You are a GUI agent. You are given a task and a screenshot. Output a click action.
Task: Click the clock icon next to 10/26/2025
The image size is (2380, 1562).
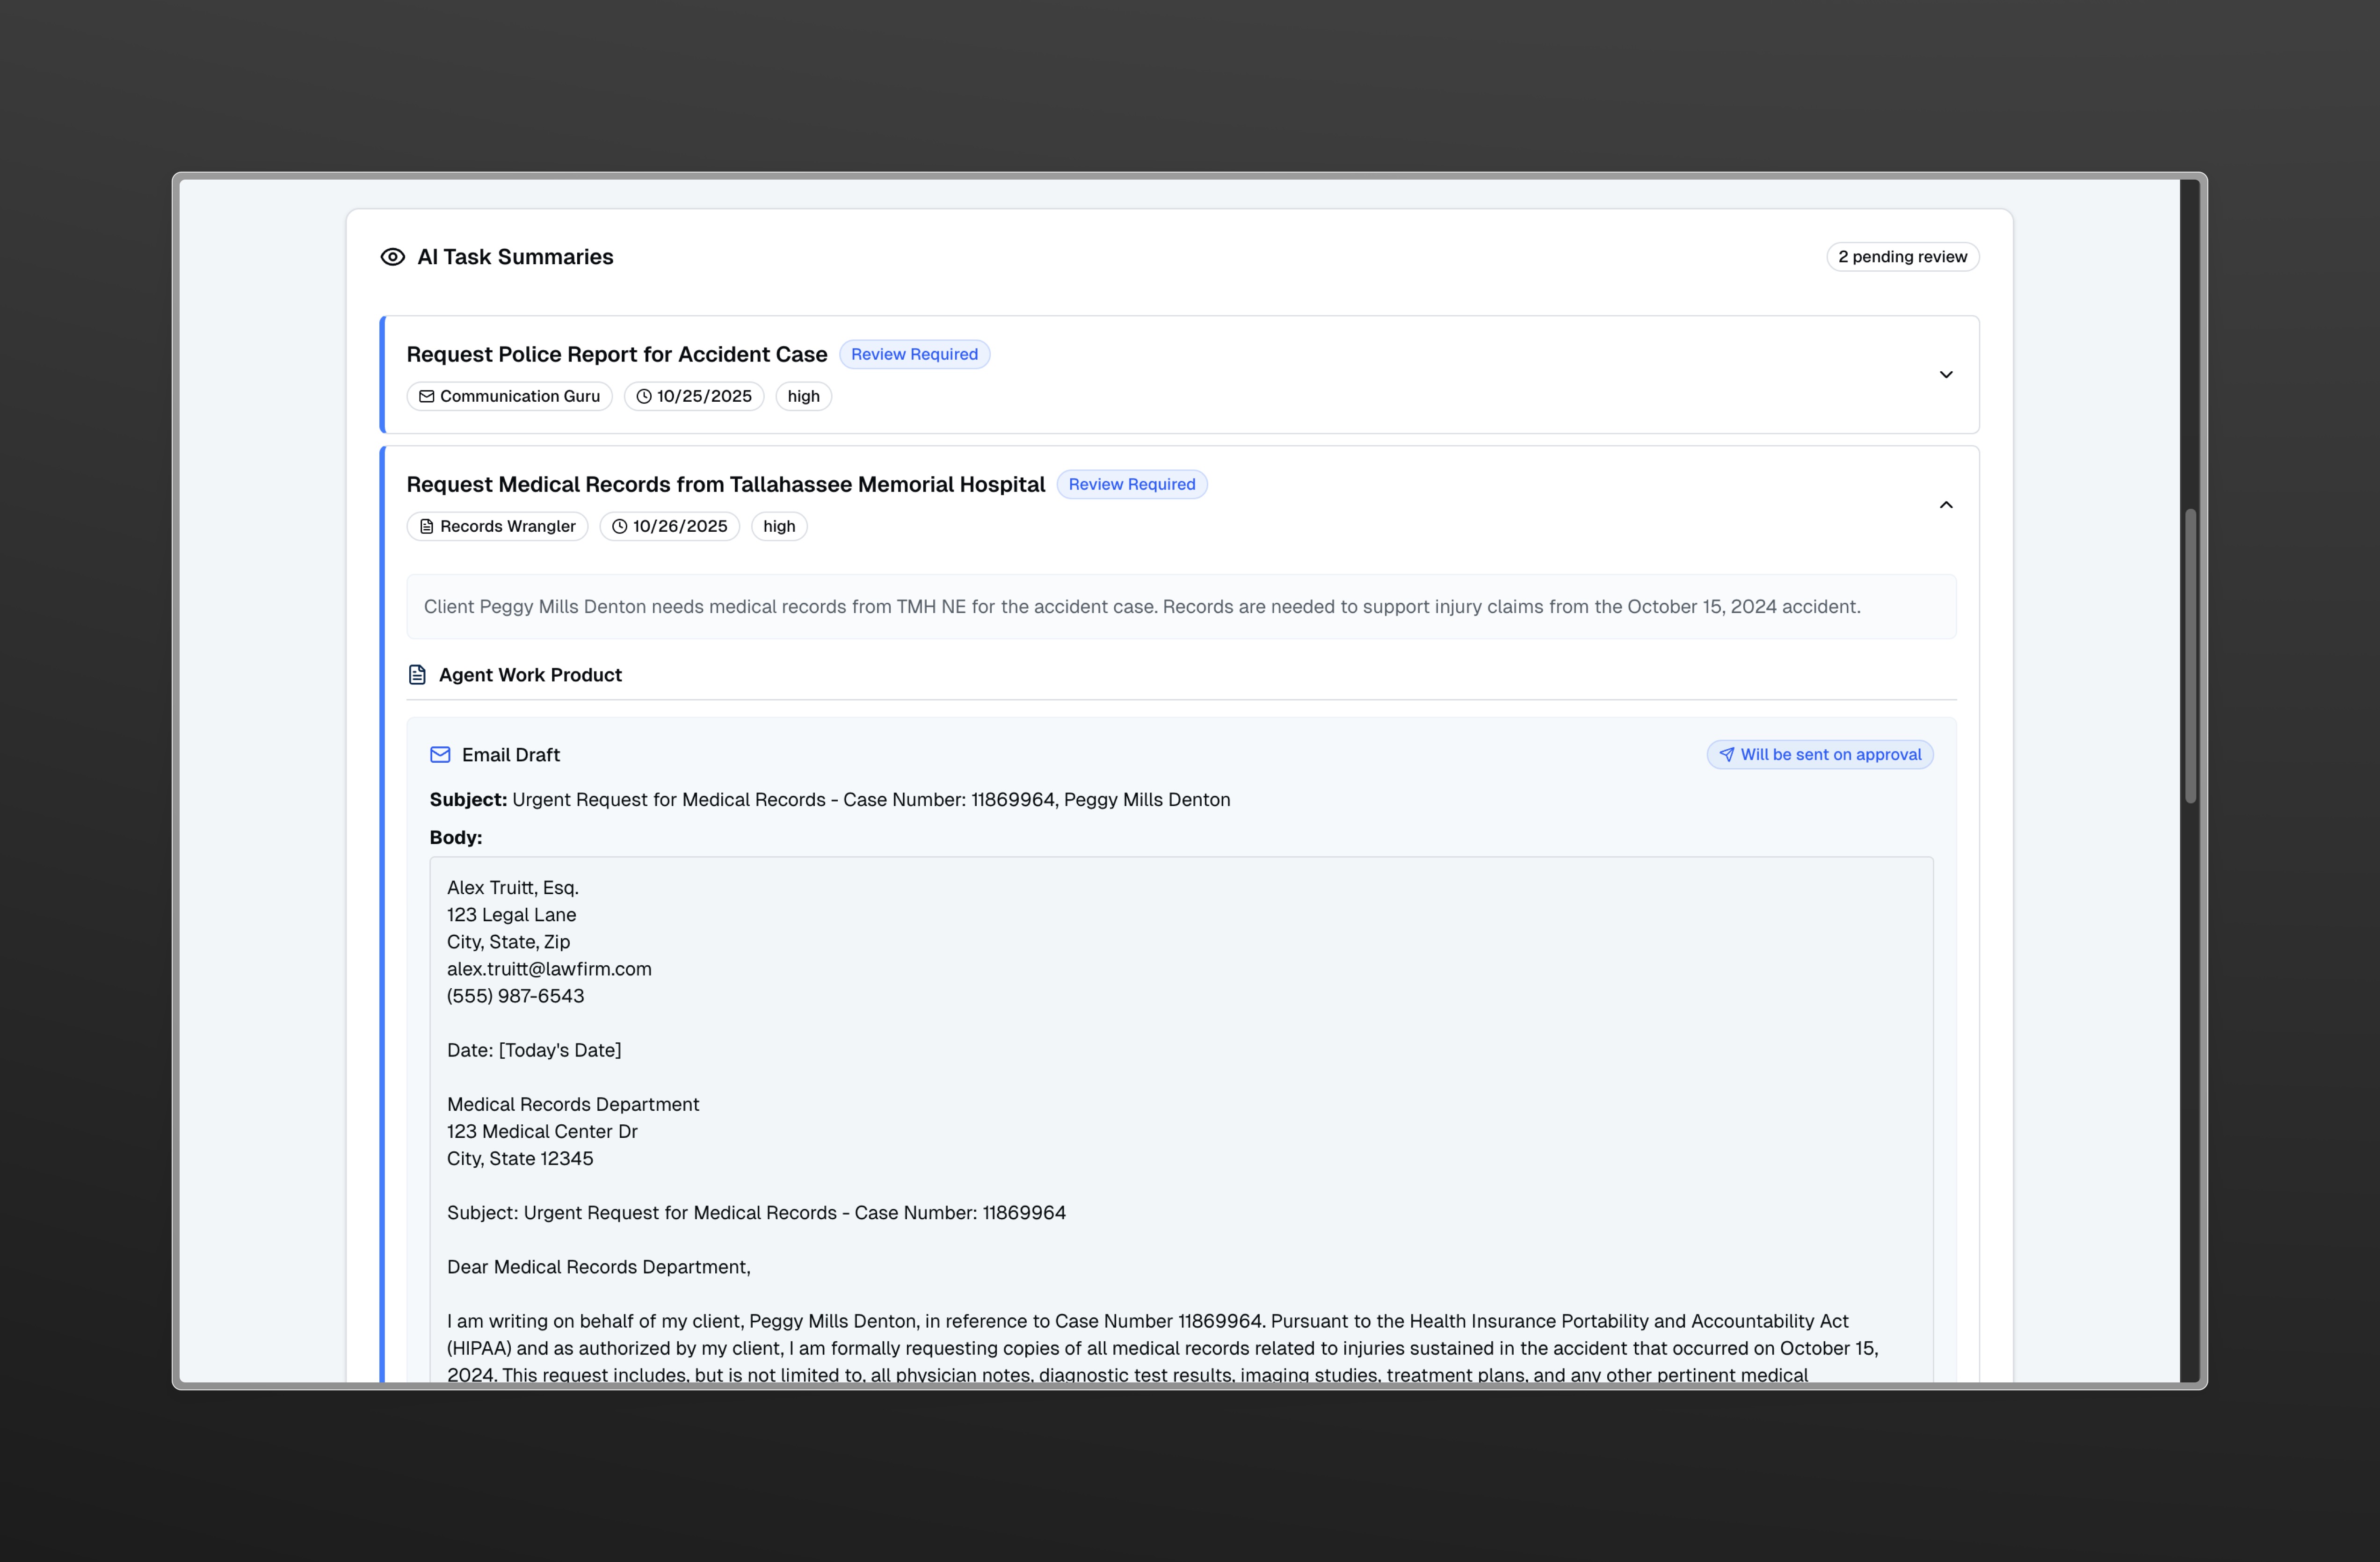click(x=620, y=526)
